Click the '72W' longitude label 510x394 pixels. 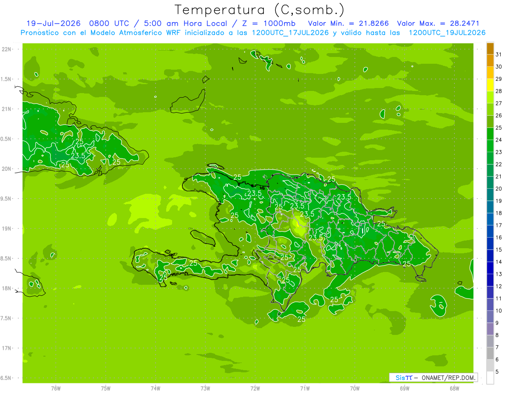(255, 388)
